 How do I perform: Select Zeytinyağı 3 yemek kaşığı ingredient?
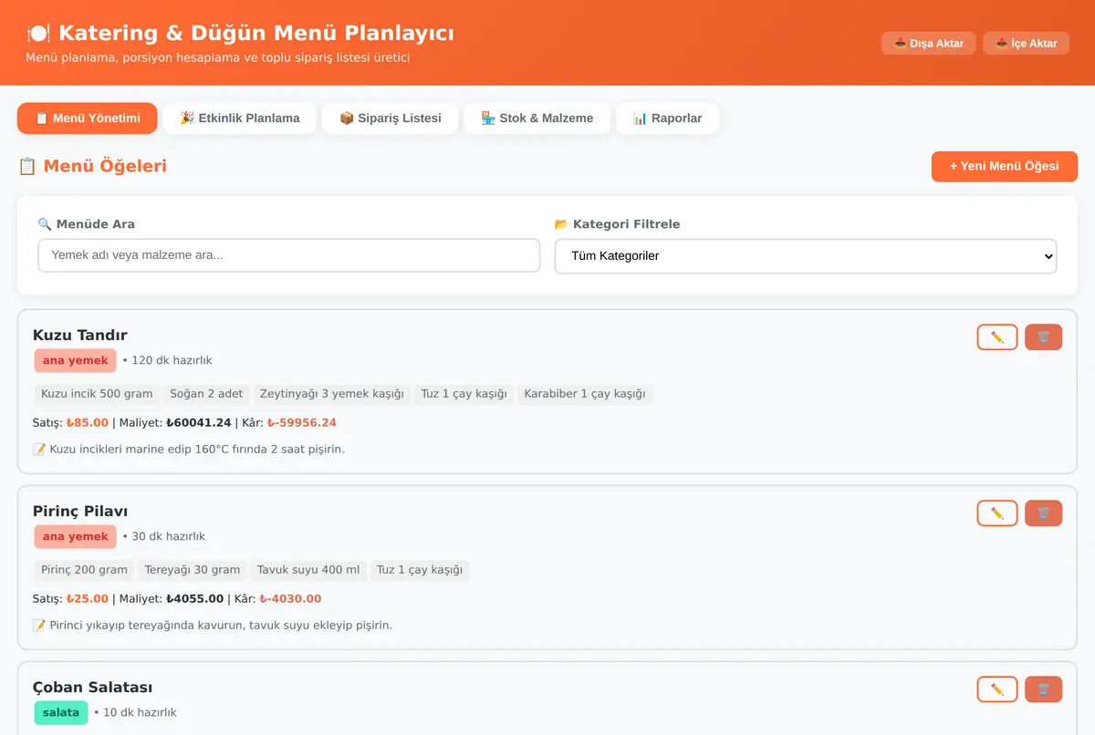[x=332, y=394]
